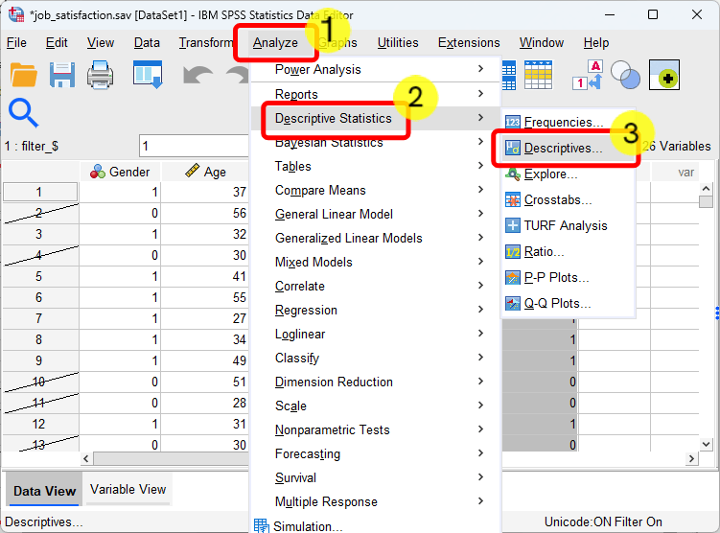This screenshot has width=720, height=533.
Task: Click the cell value input field showing 1
Action: (195, 146)
